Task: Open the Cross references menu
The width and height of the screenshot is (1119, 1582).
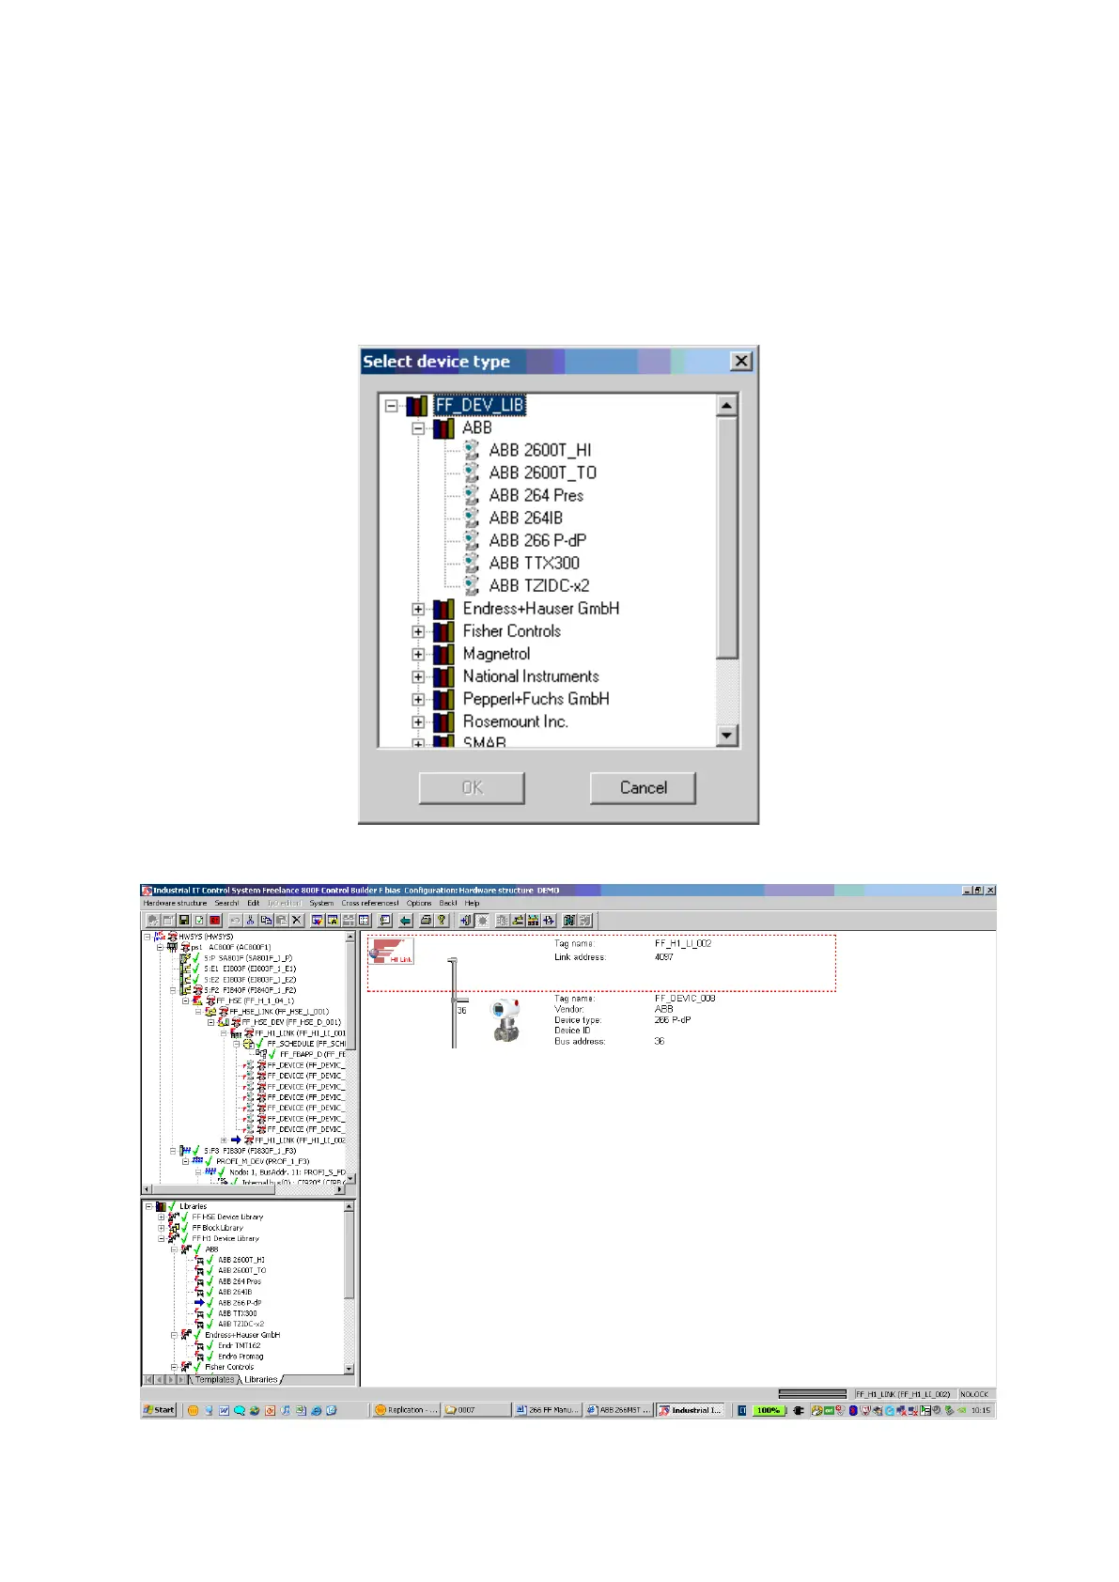Action: coord(369,903)
